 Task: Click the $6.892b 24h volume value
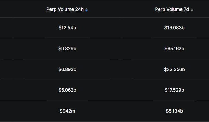pos(67,69)
